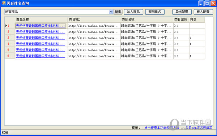Screen dimensions: 217x136
Task: Click the app icon in title bar
Action: (x=4, y=3)
